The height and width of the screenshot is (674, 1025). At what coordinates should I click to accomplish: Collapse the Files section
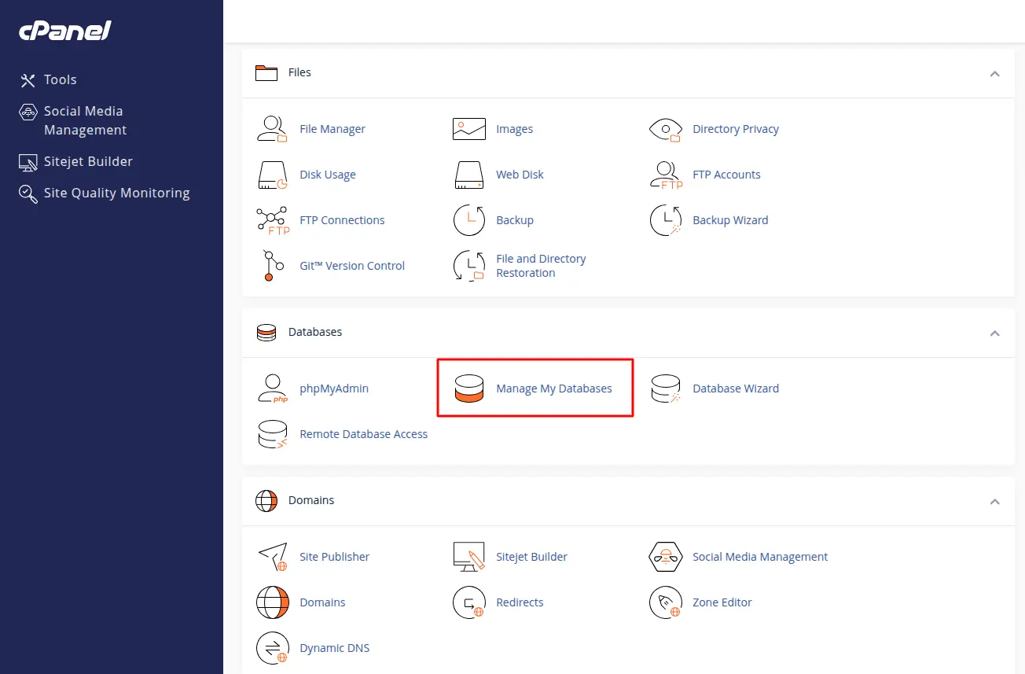tap(994, 73)
